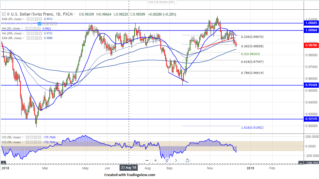This screenshot has height=179, width=319.
Task: Click the bottom-left pane maximize plus icon
Action: coord(3,163)
